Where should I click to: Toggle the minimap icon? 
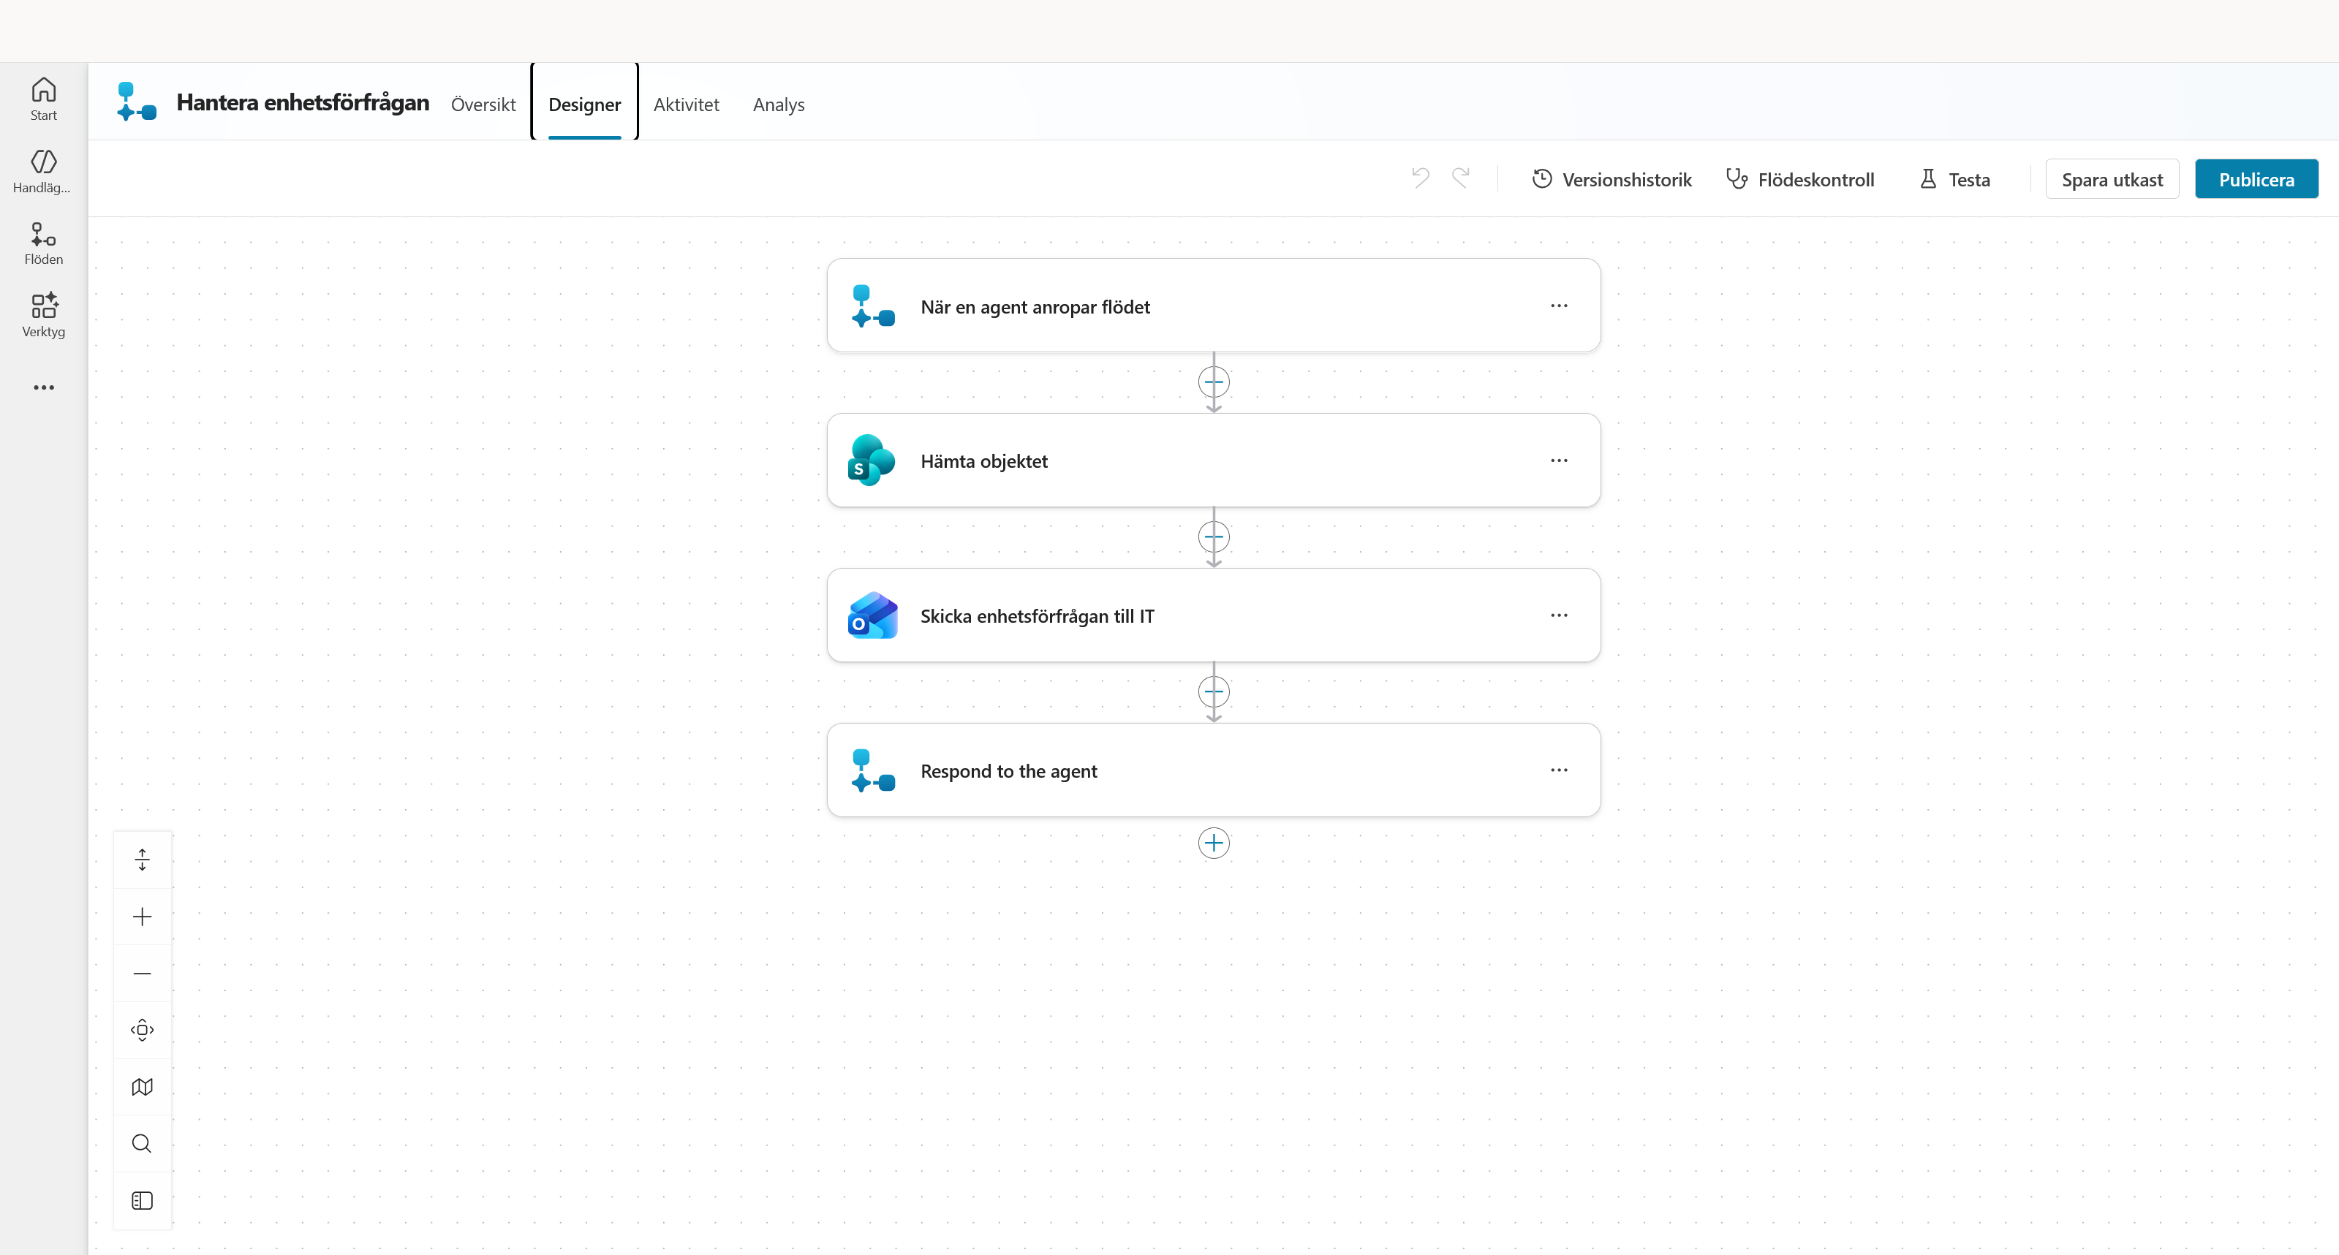pyautogui.click(x=143, y=1087)
